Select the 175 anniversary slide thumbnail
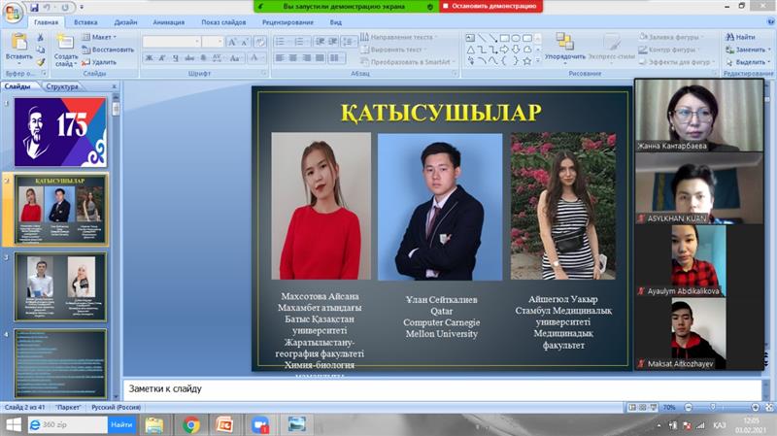 (59, 131)
